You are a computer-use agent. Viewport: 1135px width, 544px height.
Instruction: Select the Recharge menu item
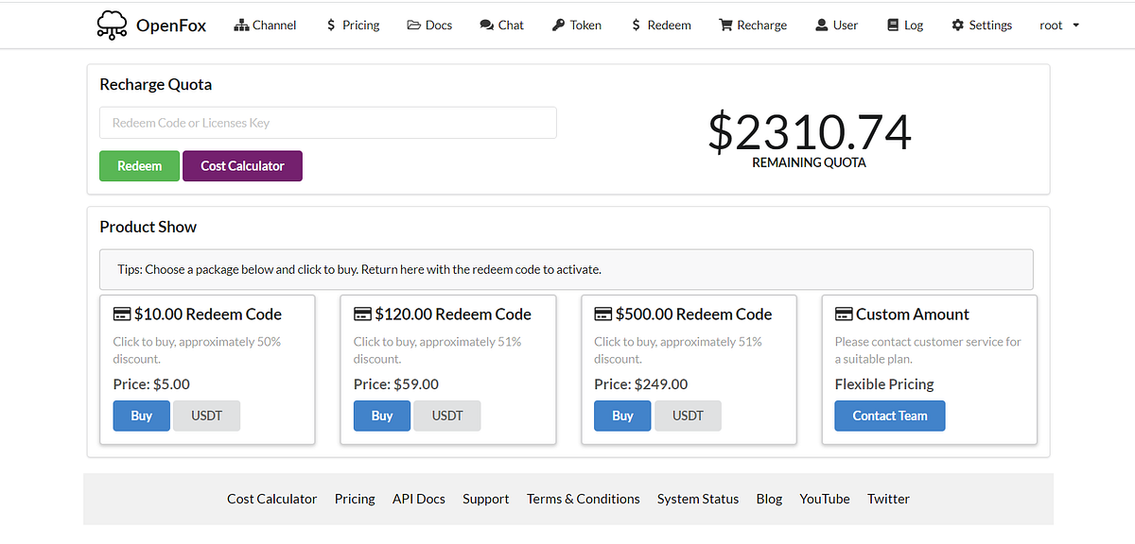(x=753, y=25)
